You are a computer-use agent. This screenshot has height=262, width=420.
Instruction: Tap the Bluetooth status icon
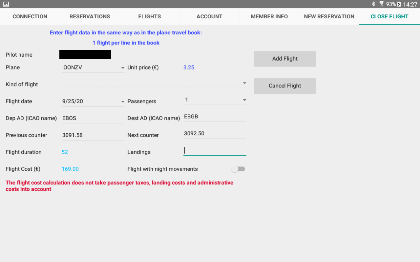point(373,4)
